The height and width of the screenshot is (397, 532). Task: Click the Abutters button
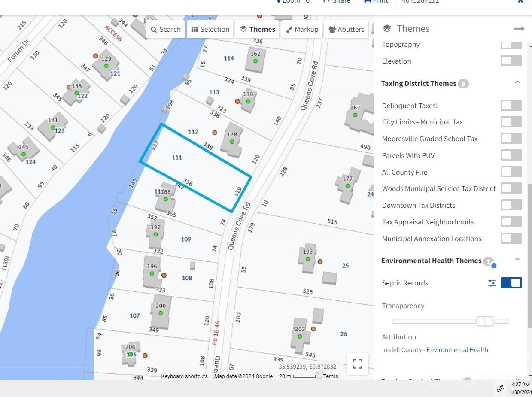(x=346, y=29)
